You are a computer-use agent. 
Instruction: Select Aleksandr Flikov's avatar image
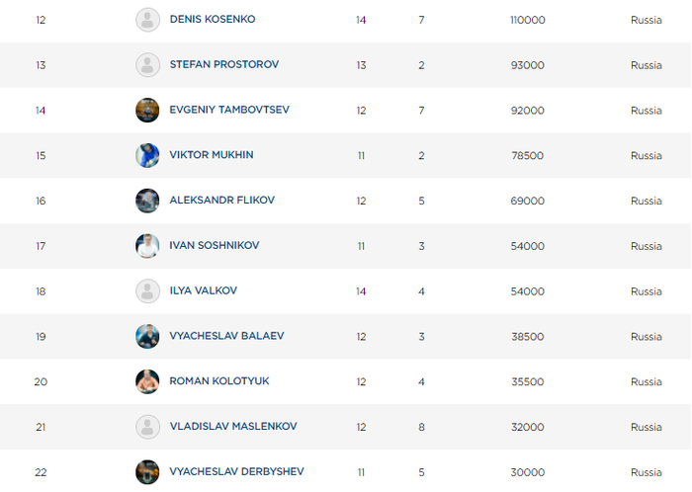coord(147,201)
